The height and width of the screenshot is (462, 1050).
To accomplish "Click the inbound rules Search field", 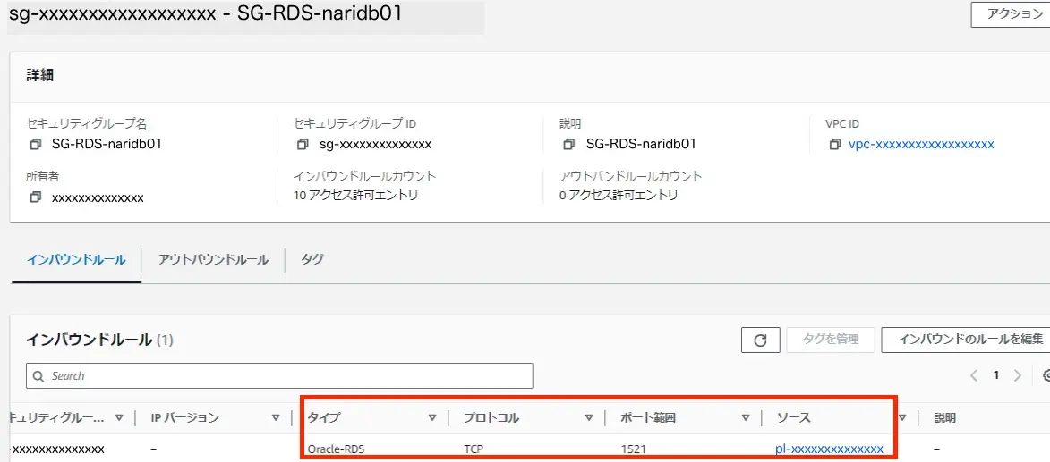I will pos(279,376).
